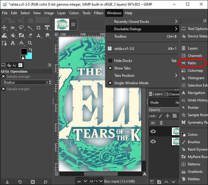Disable Single-Window Mode in Windows menu
The height and width of the screenshot is (185, 208).
131,83
